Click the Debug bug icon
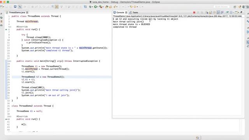Image resolution: width=249 pixels, height=140 pixels. point(90,7)
